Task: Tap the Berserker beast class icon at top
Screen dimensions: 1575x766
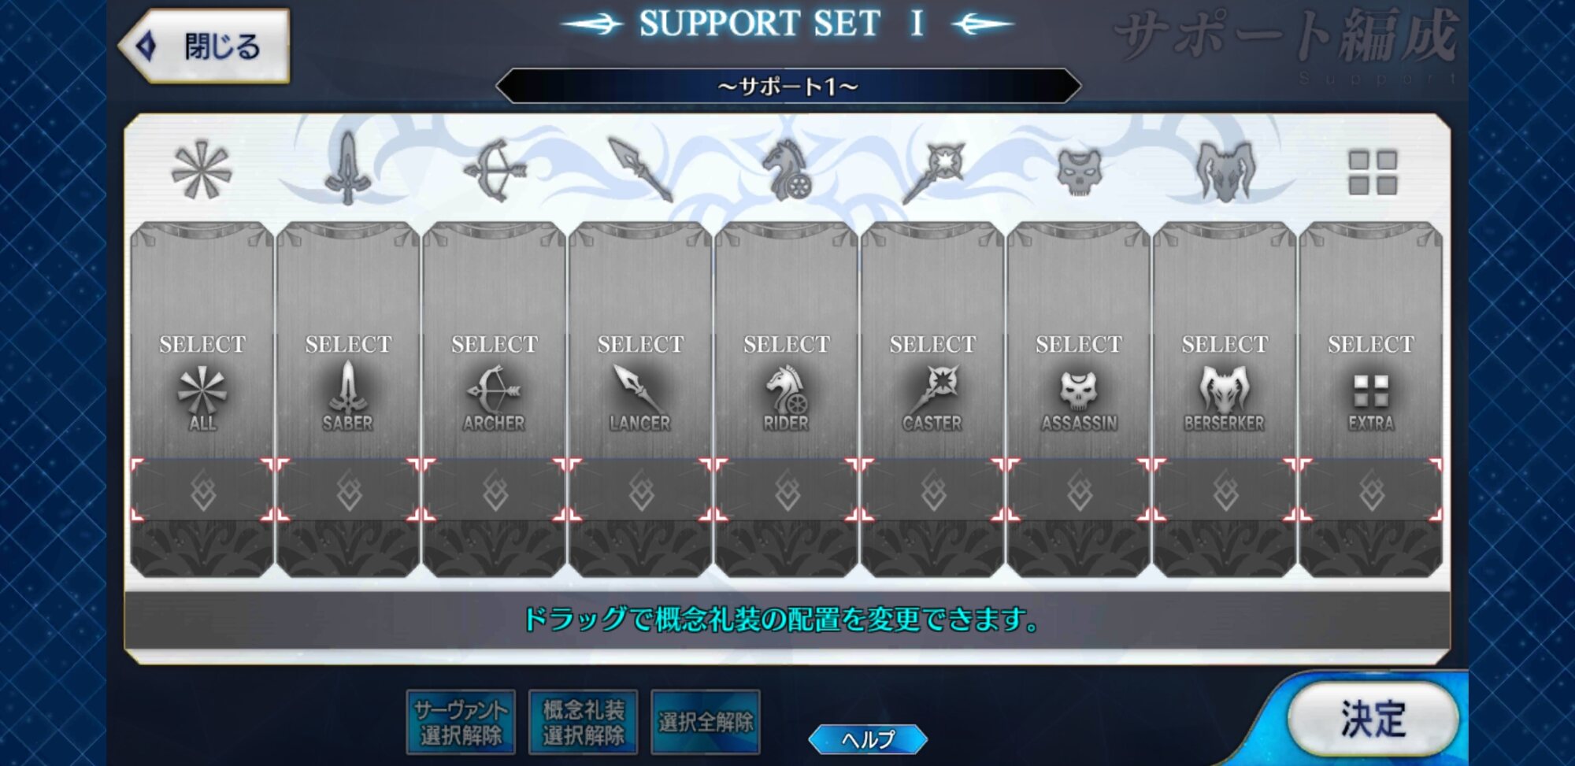Action: tap(1225, 170)
